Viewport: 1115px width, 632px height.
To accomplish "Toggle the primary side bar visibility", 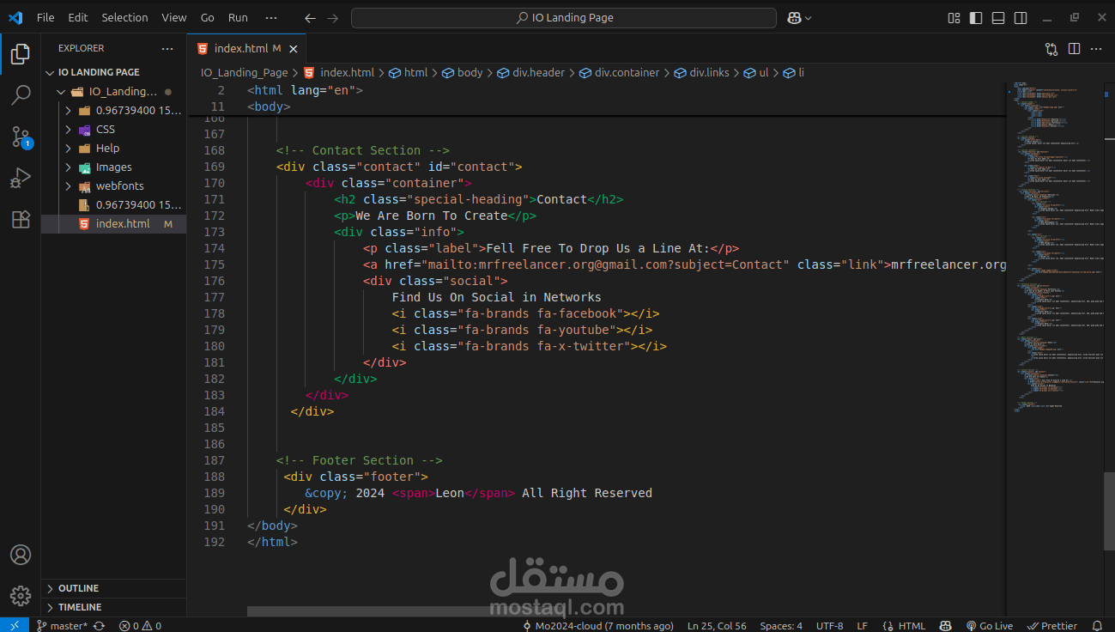I will click(x=976, y=18).
